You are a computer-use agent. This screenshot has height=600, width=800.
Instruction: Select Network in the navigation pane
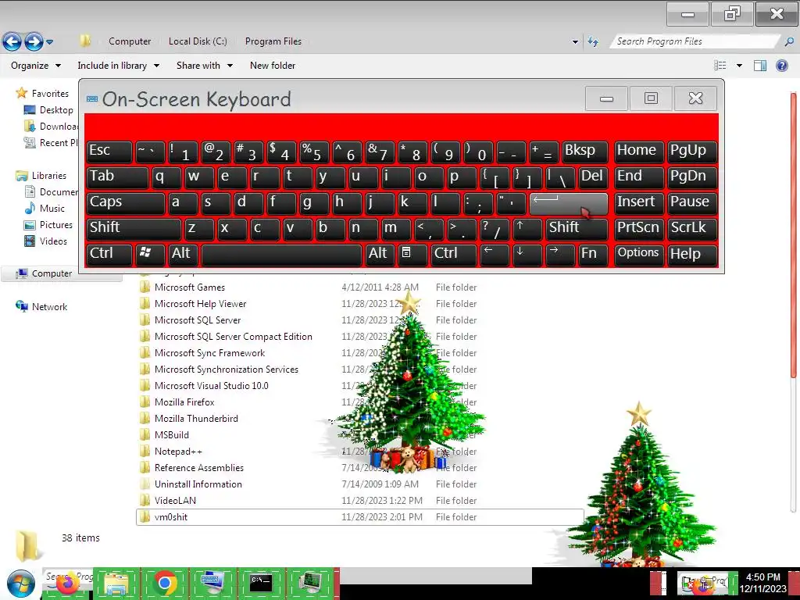49,306
